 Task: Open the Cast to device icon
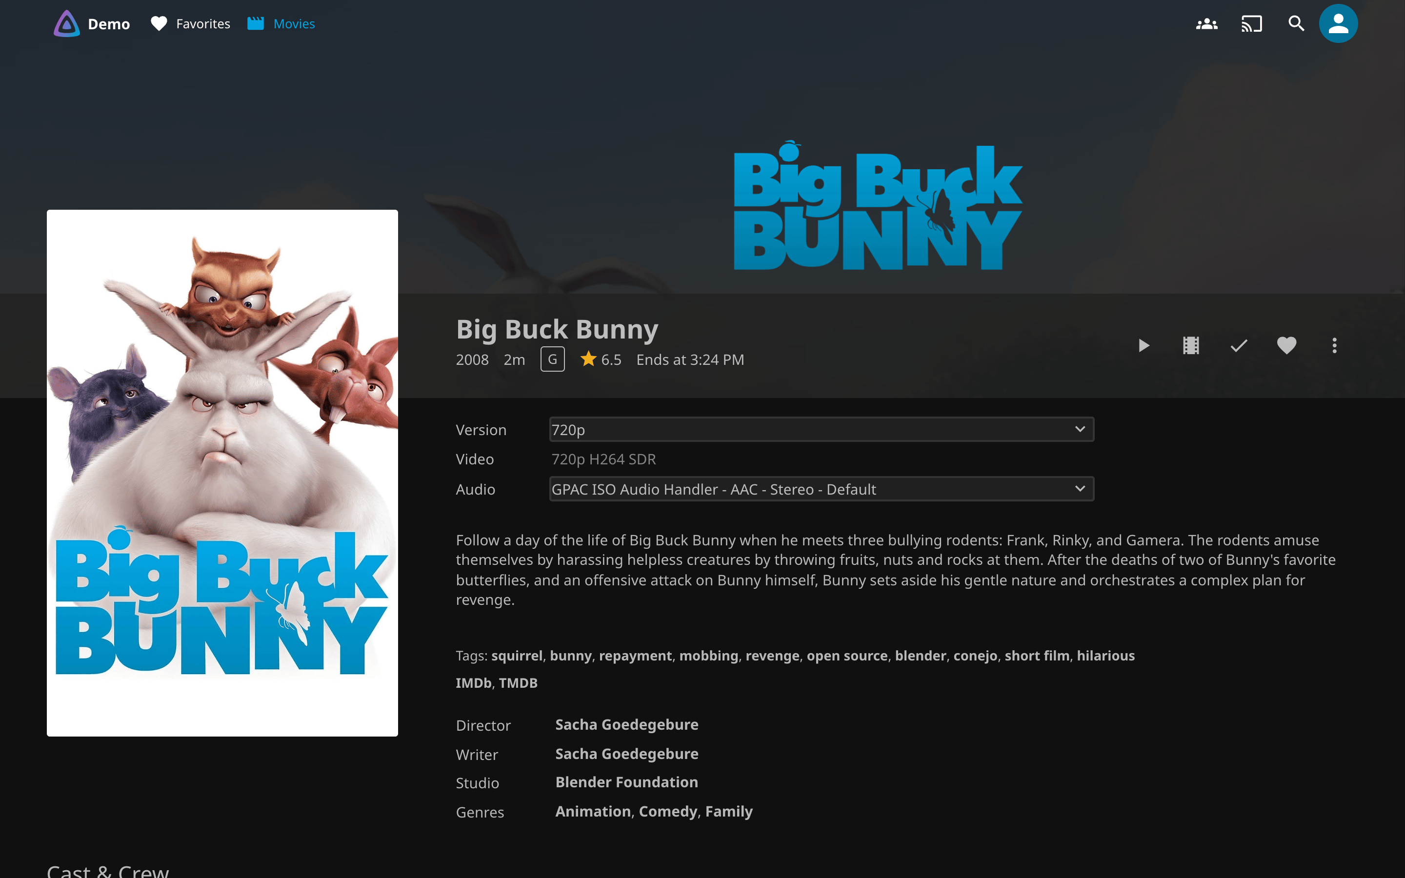coord(1252,24)
